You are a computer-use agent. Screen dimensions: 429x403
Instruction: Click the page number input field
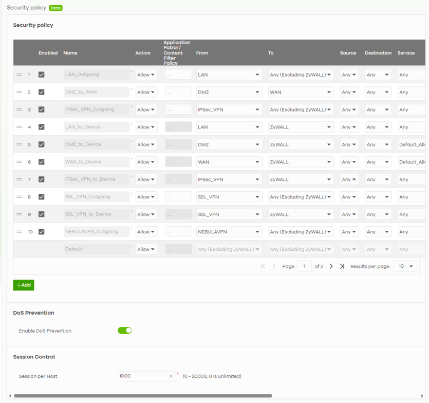tap(304, 267)
